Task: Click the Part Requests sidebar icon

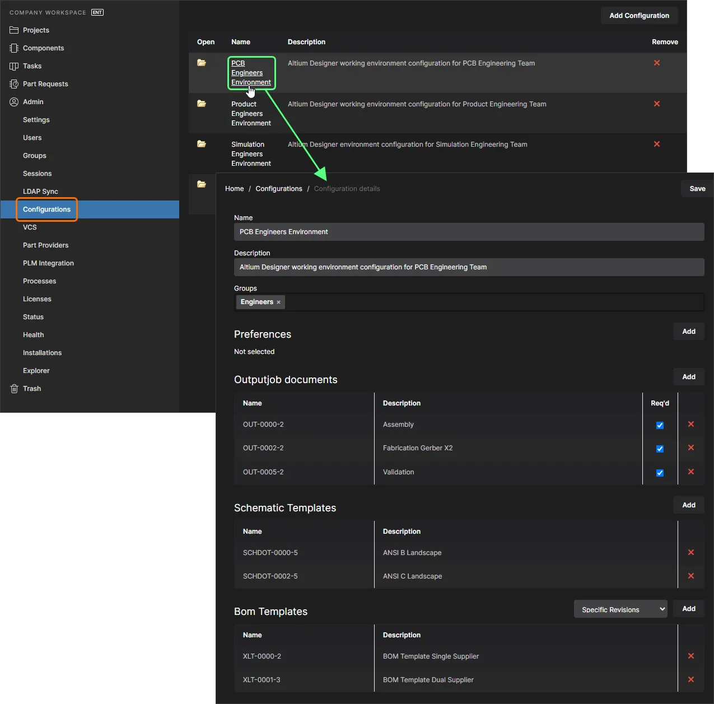Action: [x=14, y=84]
